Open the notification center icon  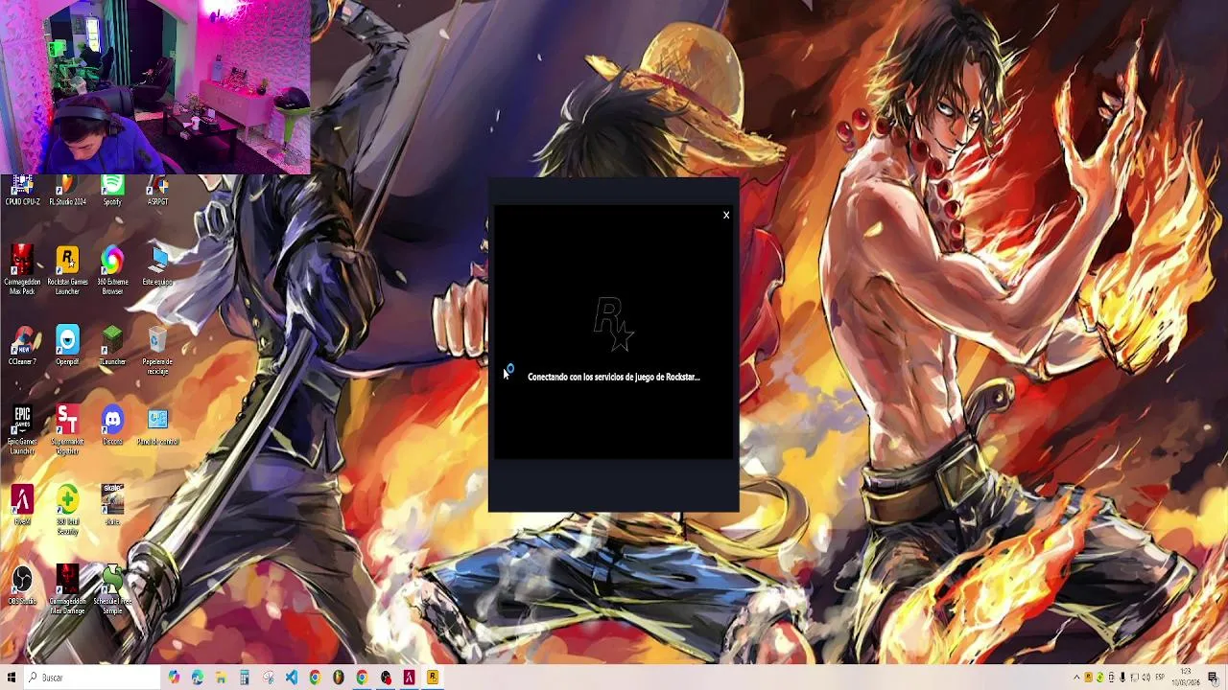(x=1214, y=678)
